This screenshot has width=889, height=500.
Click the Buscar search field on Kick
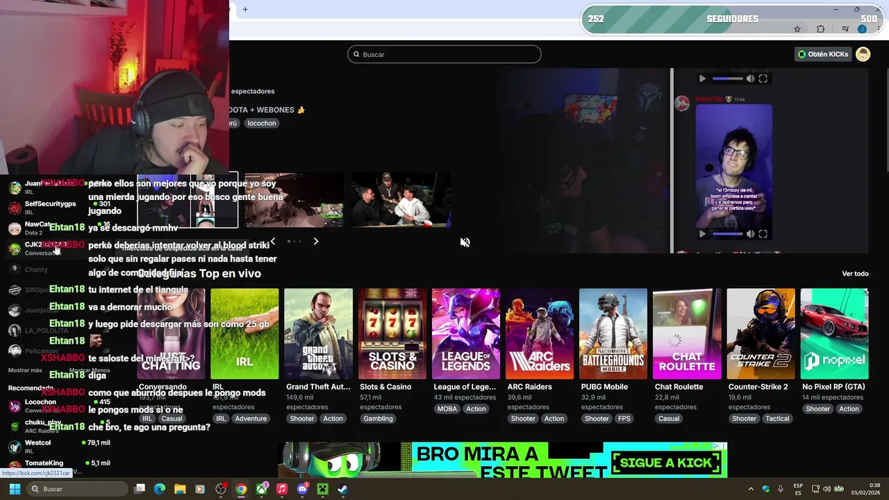(x=444, y=54)
